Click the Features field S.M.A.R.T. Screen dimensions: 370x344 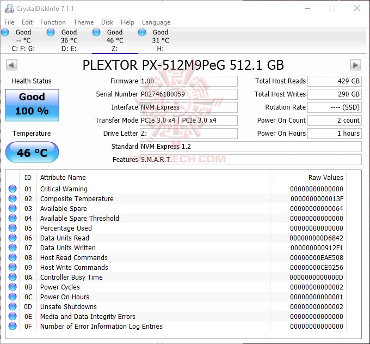click(x=251, y=160)
